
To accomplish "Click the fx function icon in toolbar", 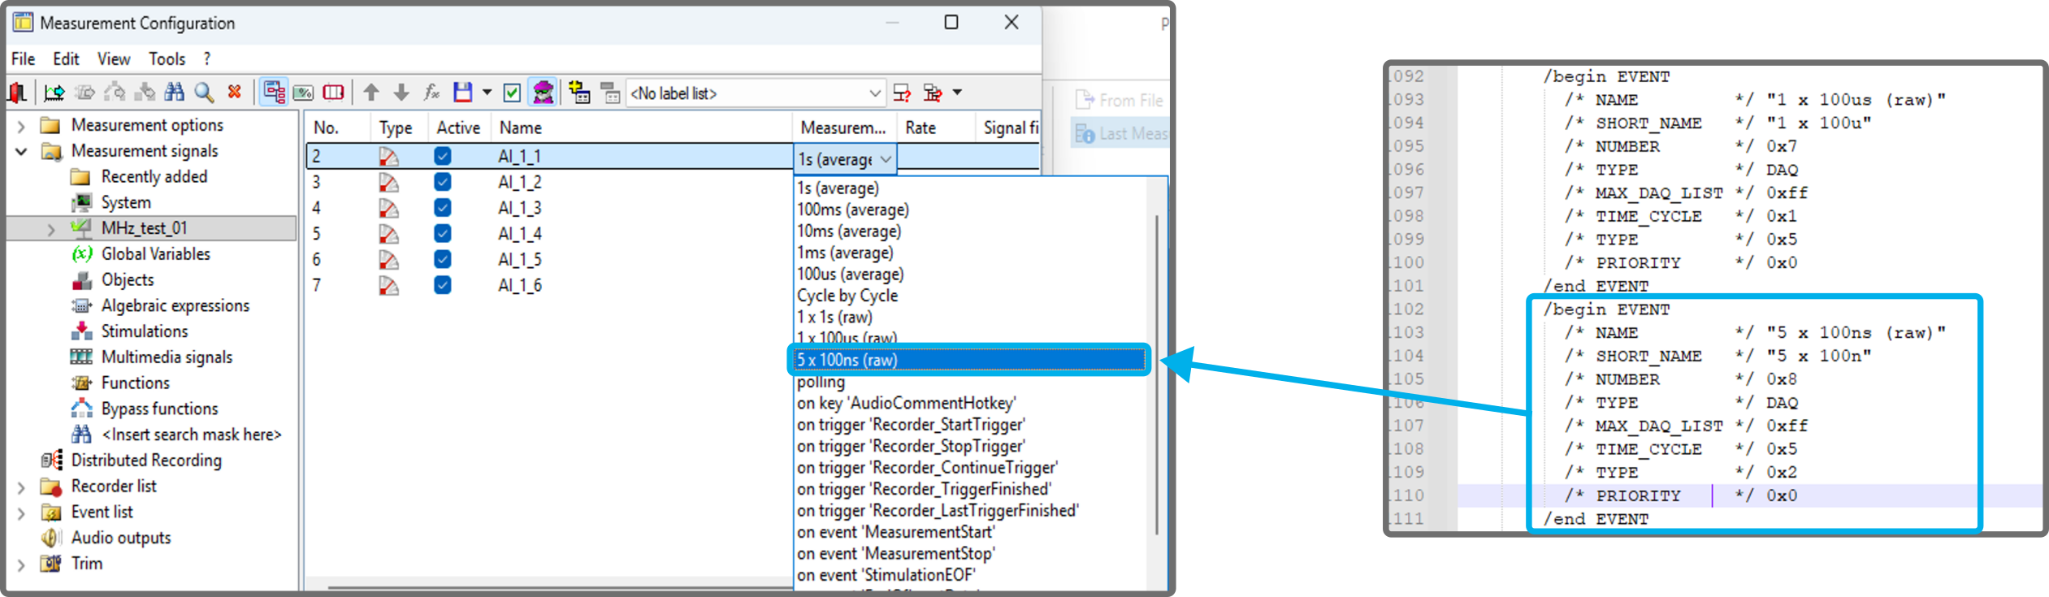I will (431, 93).
